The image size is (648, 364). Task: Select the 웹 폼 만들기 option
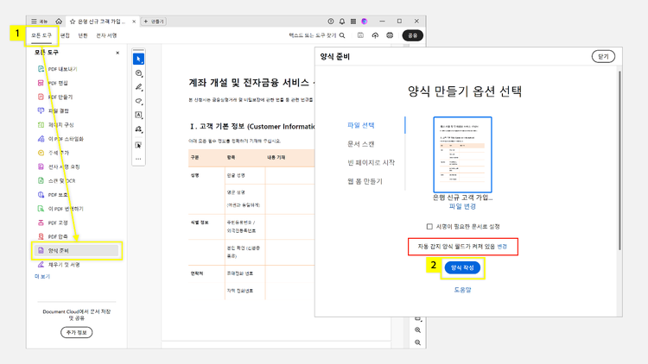click(x=365, y=181)
